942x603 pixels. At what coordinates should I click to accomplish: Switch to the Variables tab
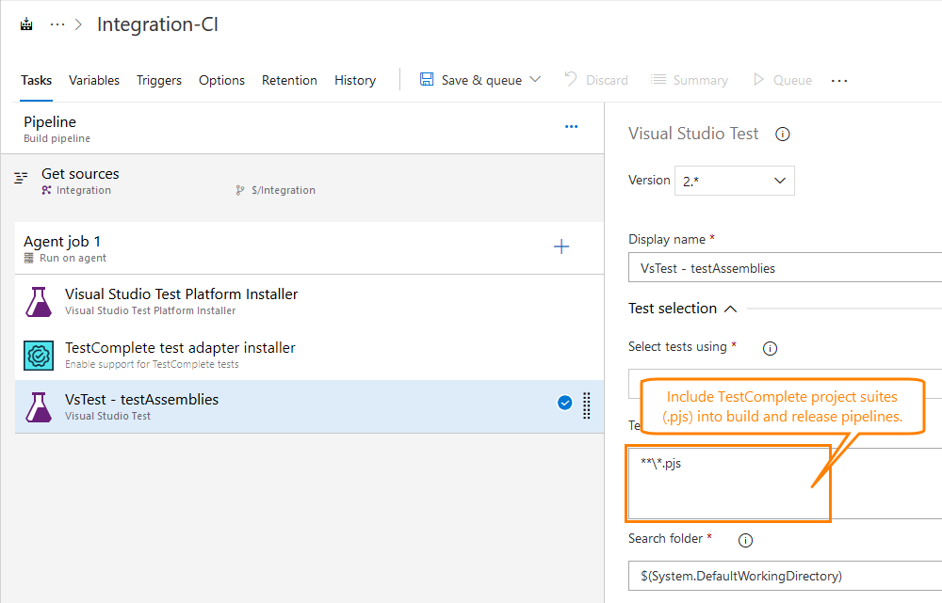[93, 80]
